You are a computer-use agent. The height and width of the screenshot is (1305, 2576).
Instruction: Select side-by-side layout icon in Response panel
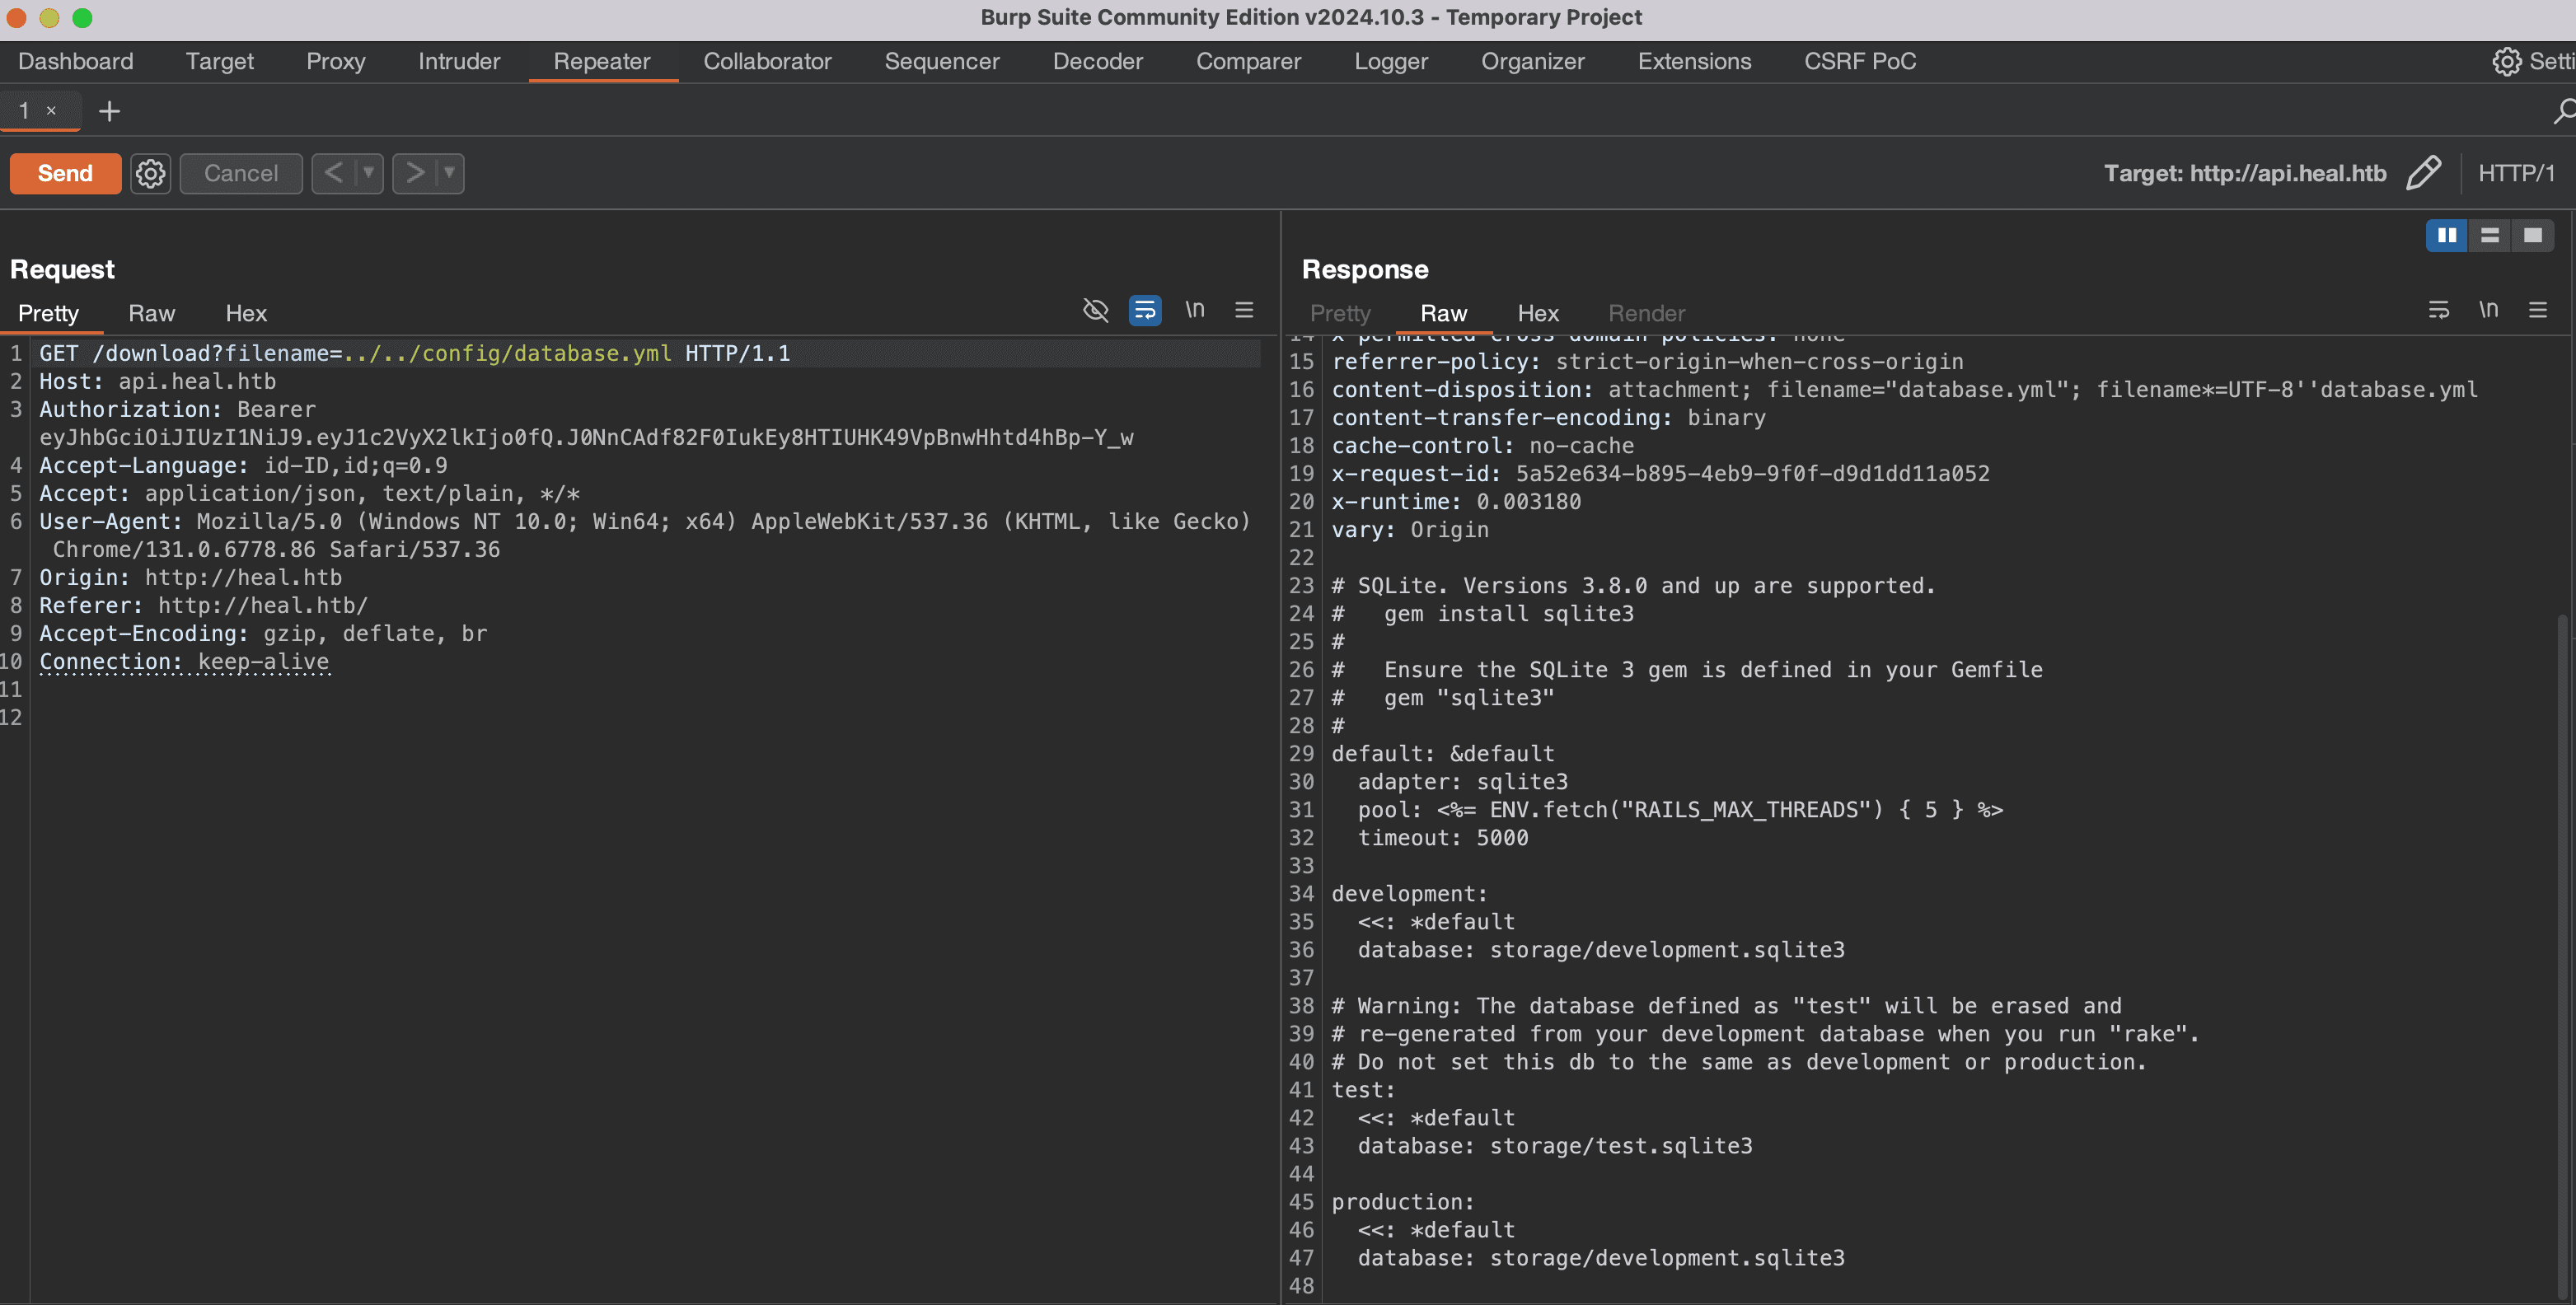point(2446,236)
